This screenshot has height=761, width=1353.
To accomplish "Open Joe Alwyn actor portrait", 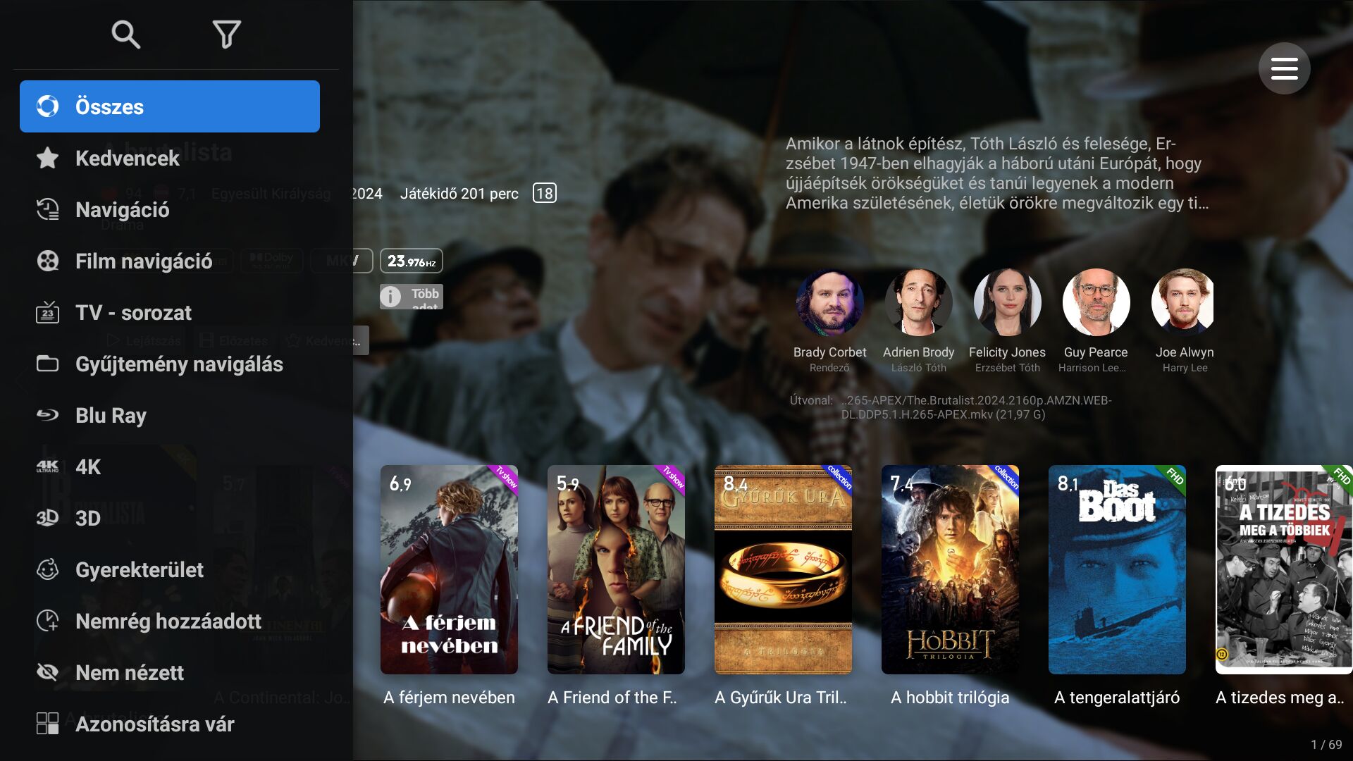I will (1182, 302).
